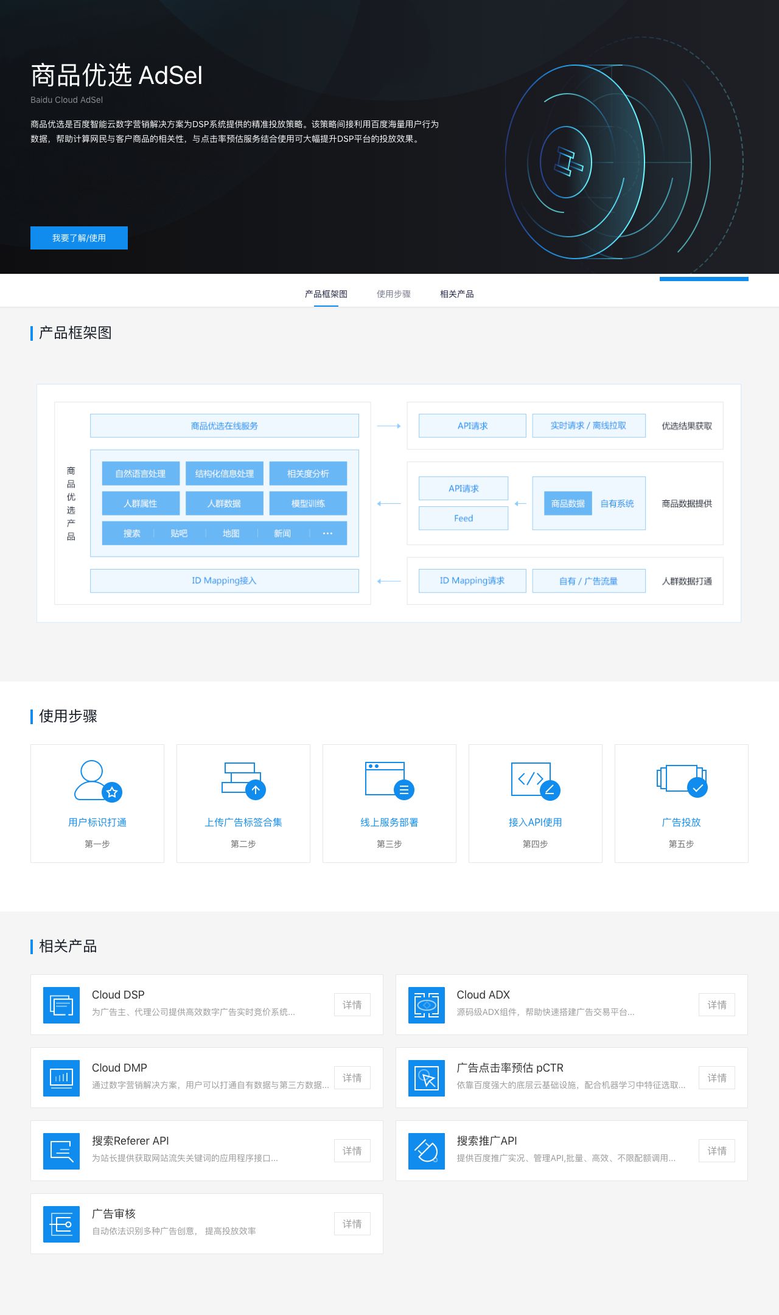Switch to the 相关产品 tab
The image size is (779, 1315).
click(457, 294)
